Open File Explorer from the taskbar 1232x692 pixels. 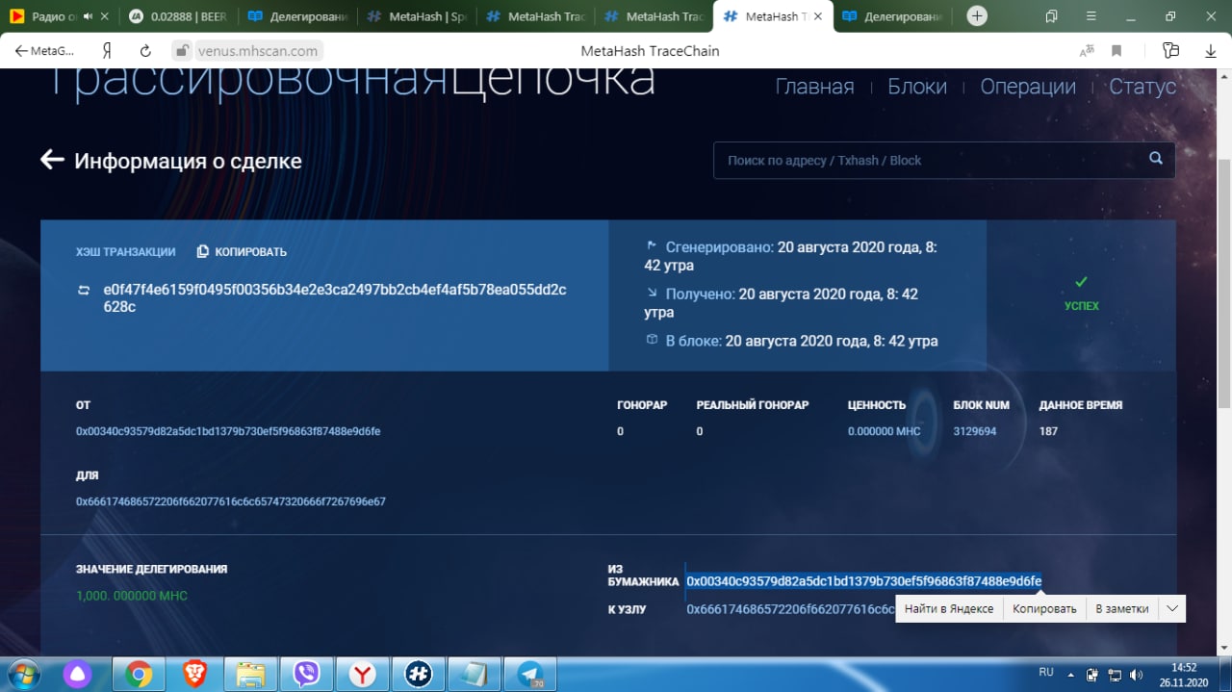(250, 674)
